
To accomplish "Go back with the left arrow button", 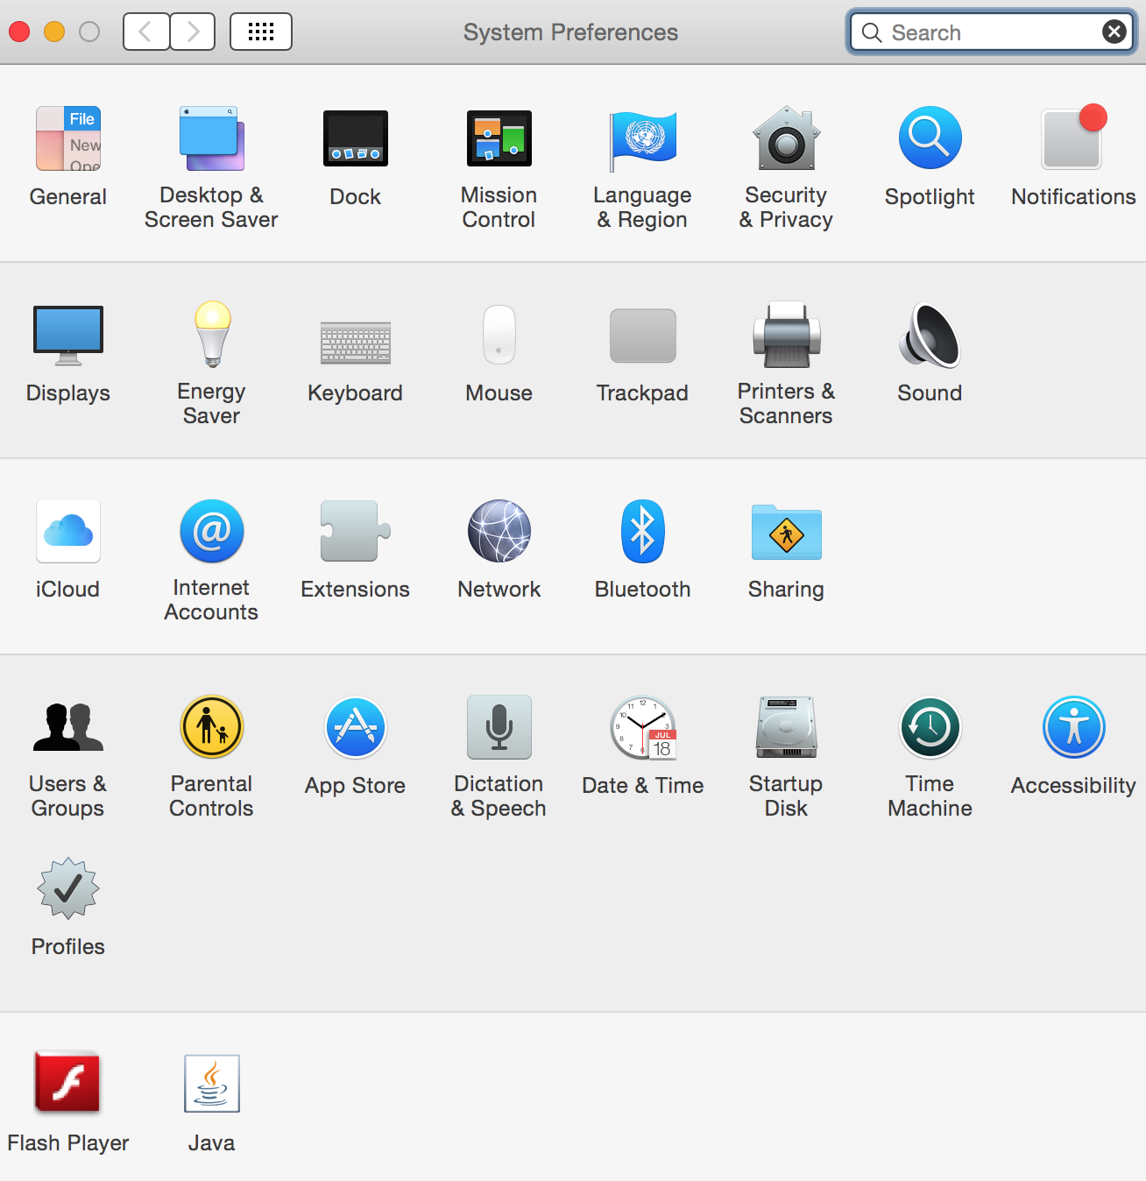I will coord(146,32).
